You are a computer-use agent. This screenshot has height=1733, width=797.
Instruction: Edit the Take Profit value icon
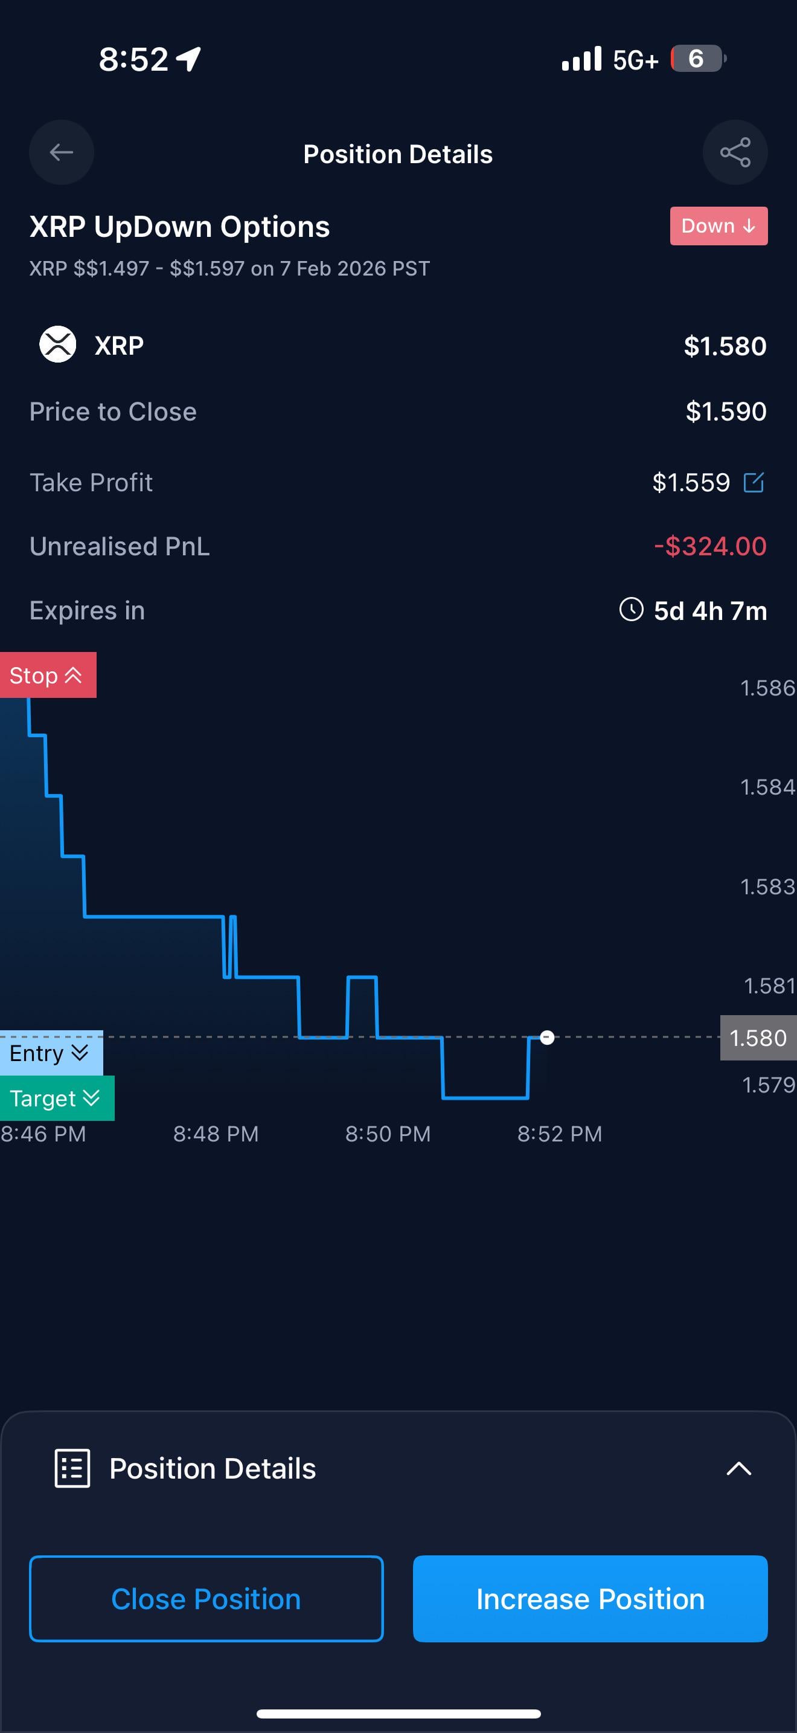coord(754,482)
